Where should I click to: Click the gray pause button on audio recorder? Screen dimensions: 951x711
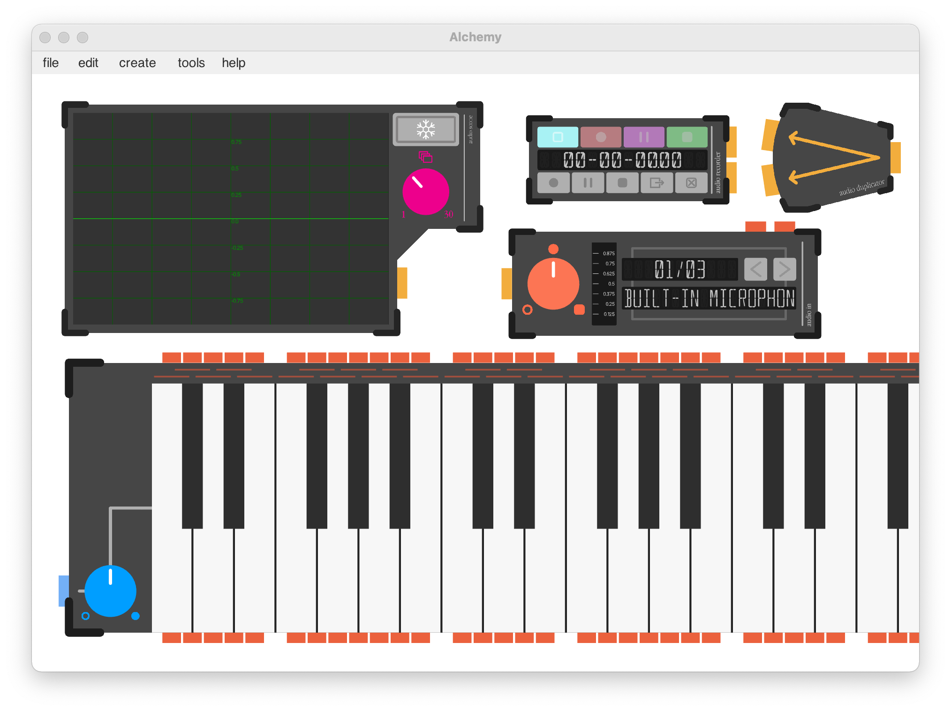pos(588,183)
